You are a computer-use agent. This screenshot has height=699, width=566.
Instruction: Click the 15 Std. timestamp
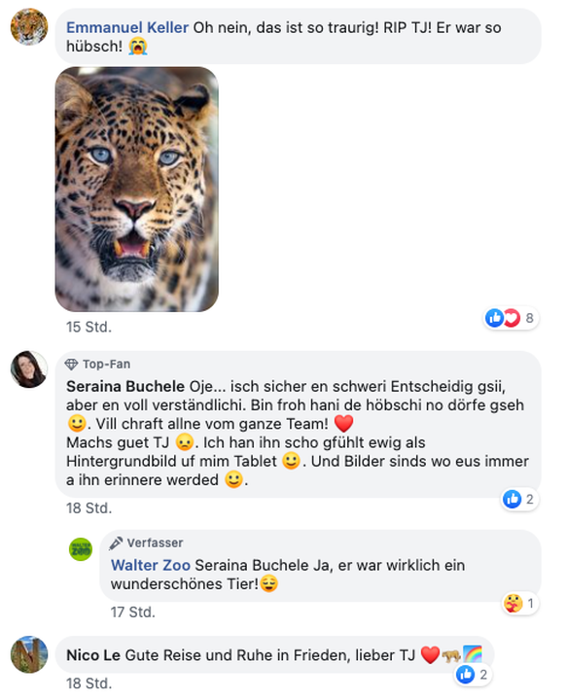88,327
